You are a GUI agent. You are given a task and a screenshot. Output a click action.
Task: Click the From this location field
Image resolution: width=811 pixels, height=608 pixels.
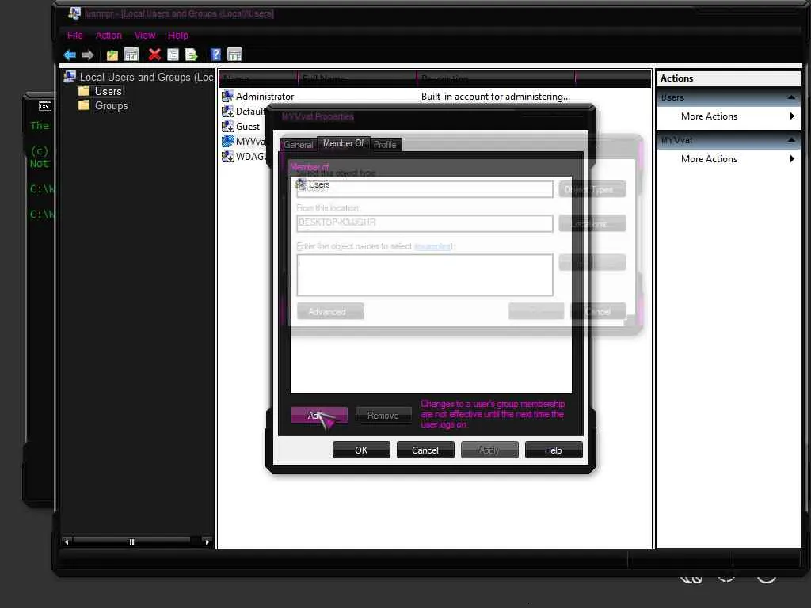pyautogui.click(x=425, y=222)
